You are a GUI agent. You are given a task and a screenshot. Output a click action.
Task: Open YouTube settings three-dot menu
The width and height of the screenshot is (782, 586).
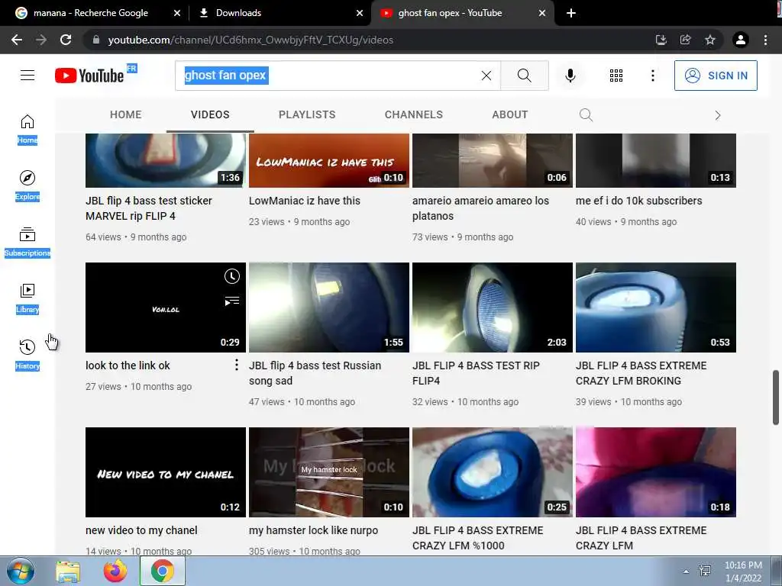tap(652, 76)
